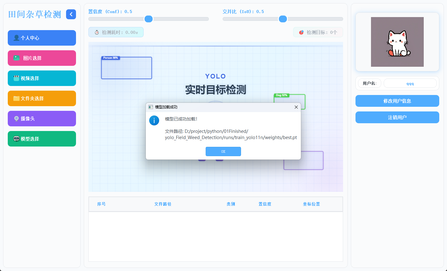Collapse sidebar with the chevron button
This screenshot has height=271, width=447.
(71, 14)
